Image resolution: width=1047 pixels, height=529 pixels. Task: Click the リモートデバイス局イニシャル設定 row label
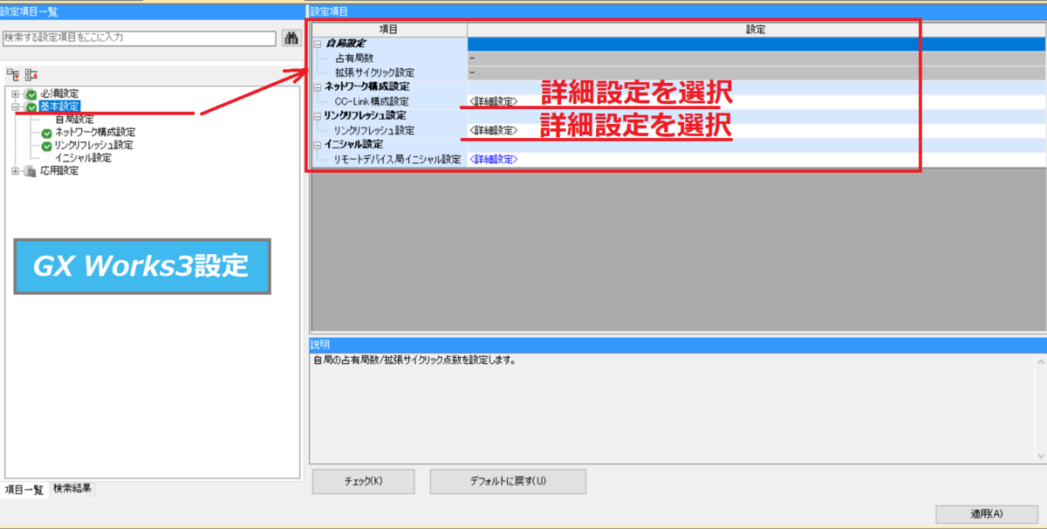click(x=397, y=160)
